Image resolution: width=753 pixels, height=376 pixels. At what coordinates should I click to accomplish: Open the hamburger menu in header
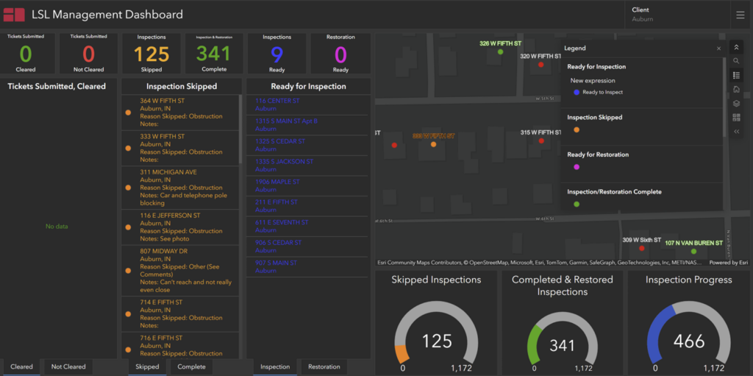click(740, 15)
